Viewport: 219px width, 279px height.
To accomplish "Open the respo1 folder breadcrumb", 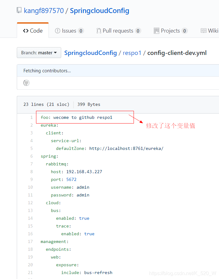I will pyautogui.click(x=132, y=53).
